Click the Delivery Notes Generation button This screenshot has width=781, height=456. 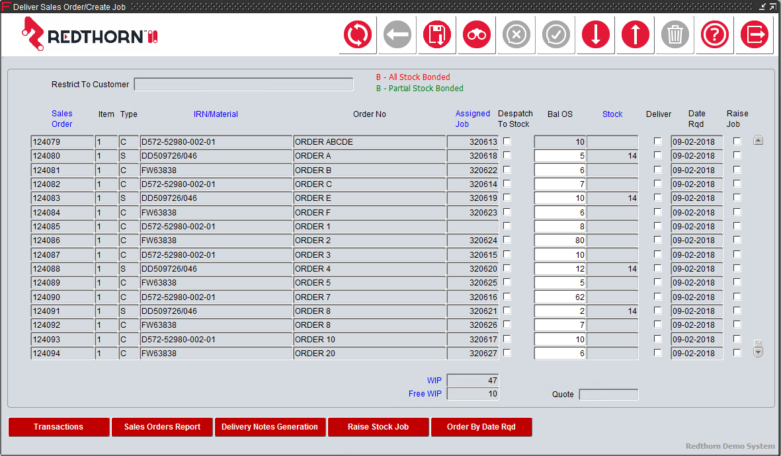[270, 427]
